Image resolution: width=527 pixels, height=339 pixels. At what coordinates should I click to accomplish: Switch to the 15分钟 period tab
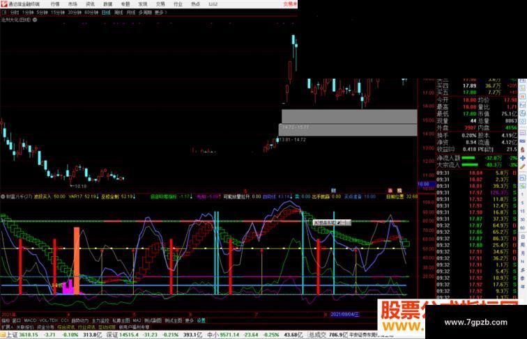coord(57,13)
